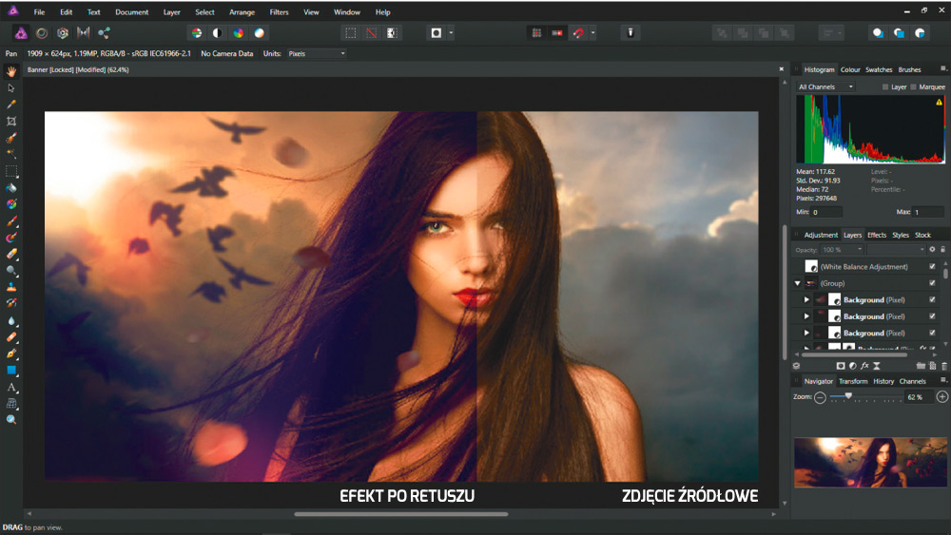Select the Colour Picker tool
Image resolution: width=951 pixels, height=535 pixels.
click(10, 105)
